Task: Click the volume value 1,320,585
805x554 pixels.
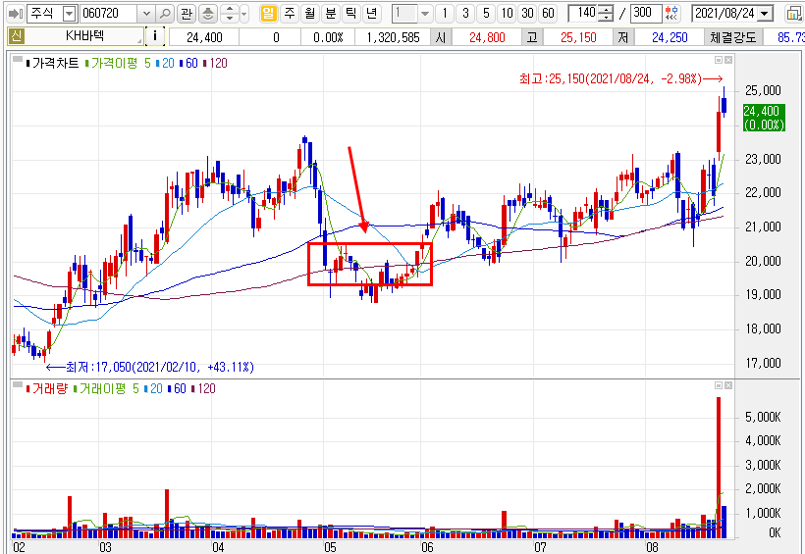Action: (393, 37)
